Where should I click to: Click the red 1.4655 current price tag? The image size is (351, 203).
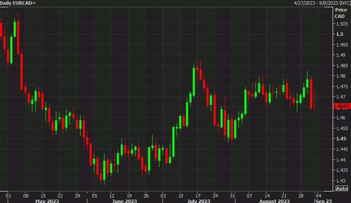pyautogui.click(x=342, y=106)
